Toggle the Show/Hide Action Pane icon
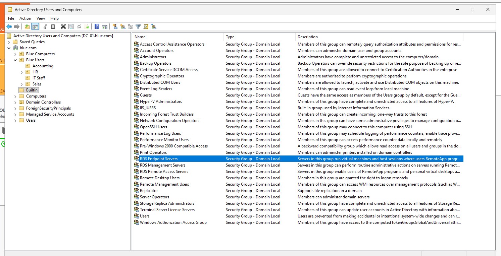501x256 pixels. [x=105, y=27]
